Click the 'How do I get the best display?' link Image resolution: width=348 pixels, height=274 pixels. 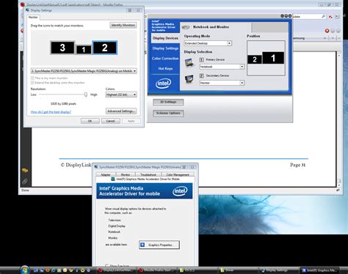pyautogui.click(x=51, y=112)
